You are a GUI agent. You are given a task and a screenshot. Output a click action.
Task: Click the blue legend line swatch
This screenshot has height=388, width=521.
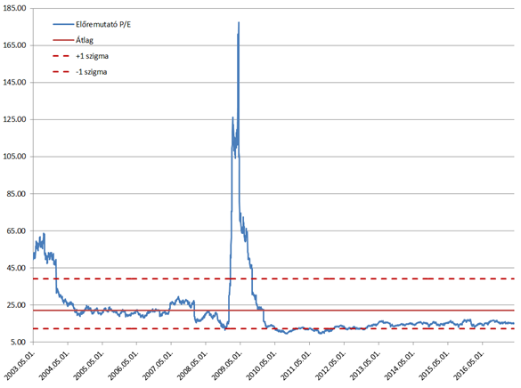(63, 24)
